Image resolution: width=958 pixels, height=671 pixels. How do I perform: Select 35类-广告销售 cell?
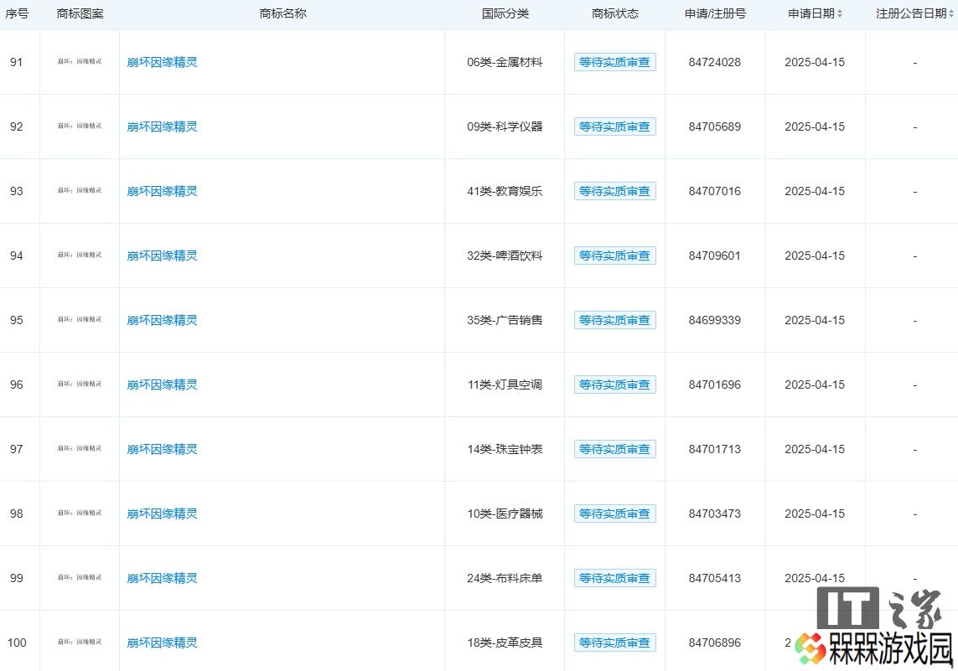click(x=505, y=320)
